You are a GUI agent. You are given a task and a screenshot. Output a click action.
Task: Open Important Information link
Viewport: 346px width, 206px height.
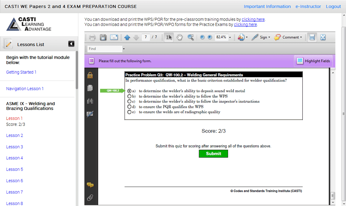coord(267,6)
